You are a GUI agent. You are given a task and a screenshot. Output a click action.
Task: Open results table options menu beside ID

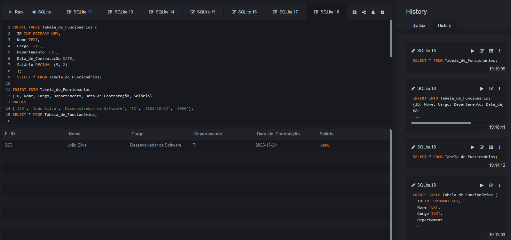pos(6,134)
